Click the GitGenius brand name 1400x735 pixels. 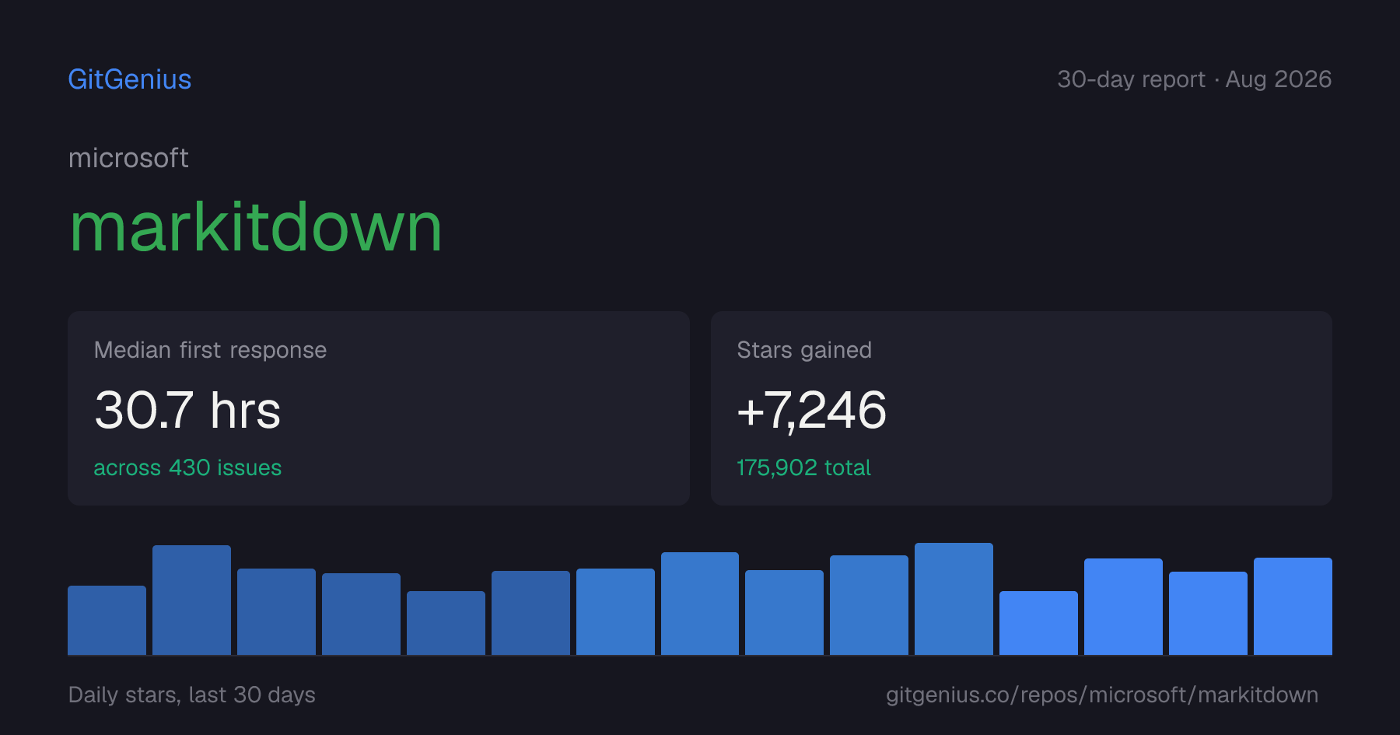point(130,79)
